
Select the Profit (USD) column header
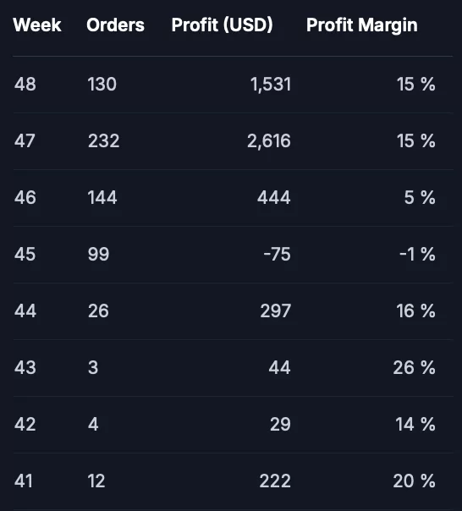(x=222, y=25)
